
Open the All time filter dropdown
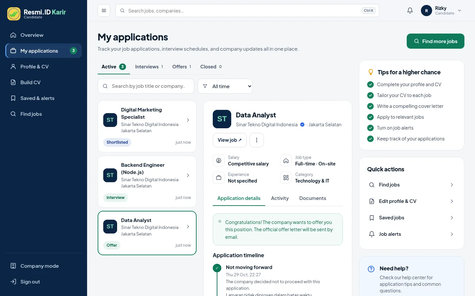tap(225, 86)
